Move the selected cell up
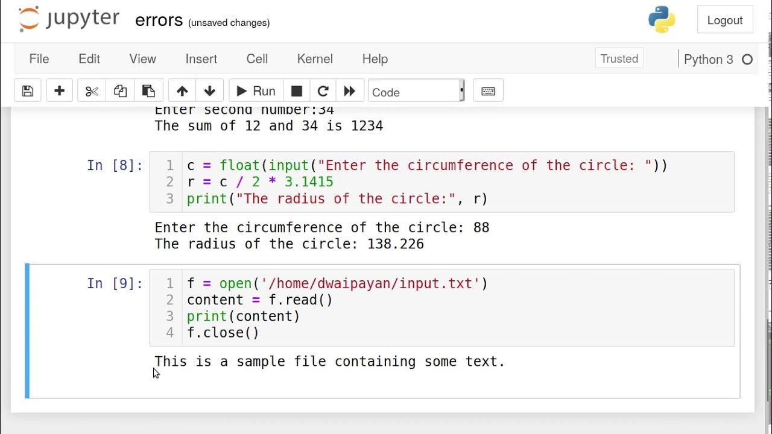This screenshot has width=772, height=434. click(x=182, y=91)
